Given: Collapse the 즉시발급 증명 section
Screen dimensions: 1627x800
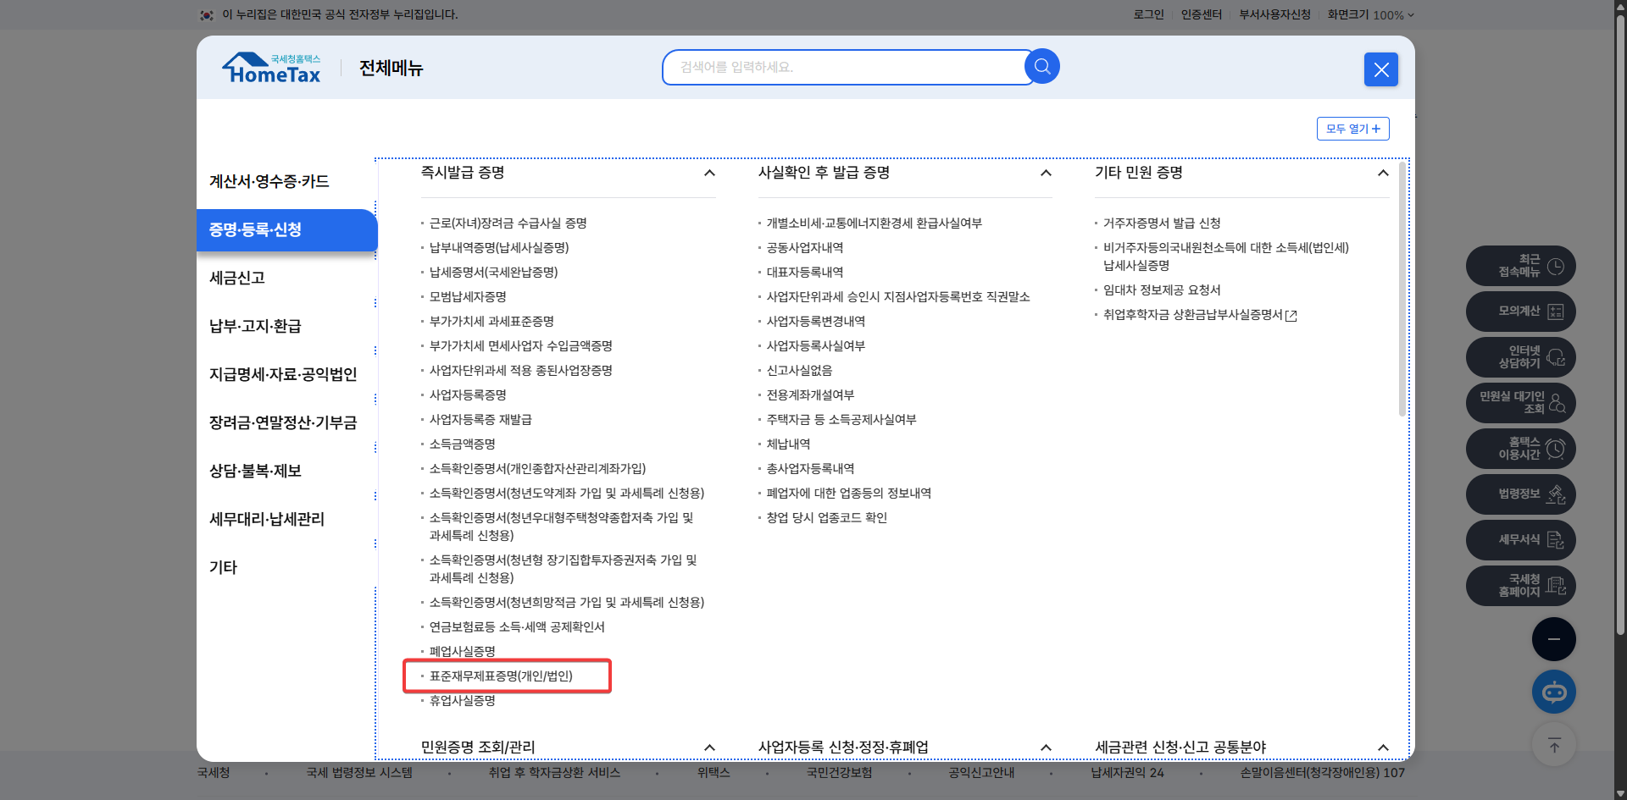Looking at the screenshot, I should (709, 173).
